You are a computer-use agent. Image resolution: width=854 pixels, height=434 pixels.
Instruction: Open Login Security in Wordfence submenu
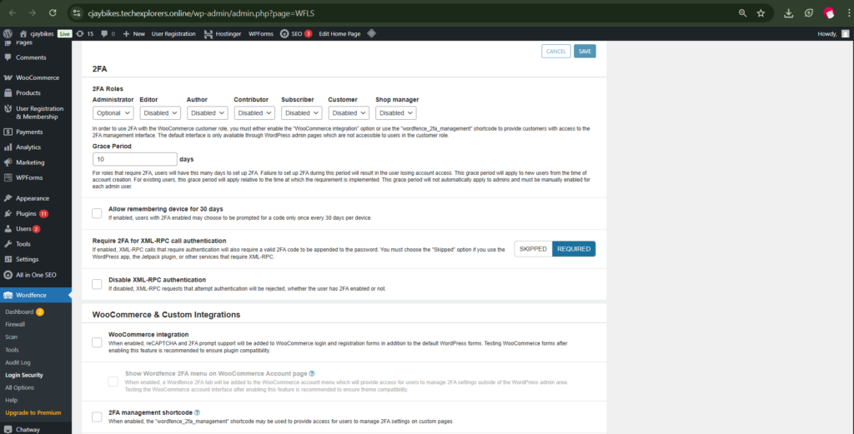click(24, 375)
